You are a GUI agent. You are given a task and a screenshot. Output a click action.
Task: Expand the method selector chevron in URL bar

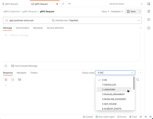(139, 20)
